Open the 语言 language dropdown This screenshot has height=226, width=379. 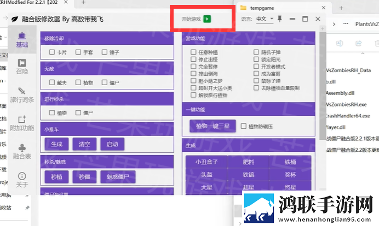click(x=265, y=19)
